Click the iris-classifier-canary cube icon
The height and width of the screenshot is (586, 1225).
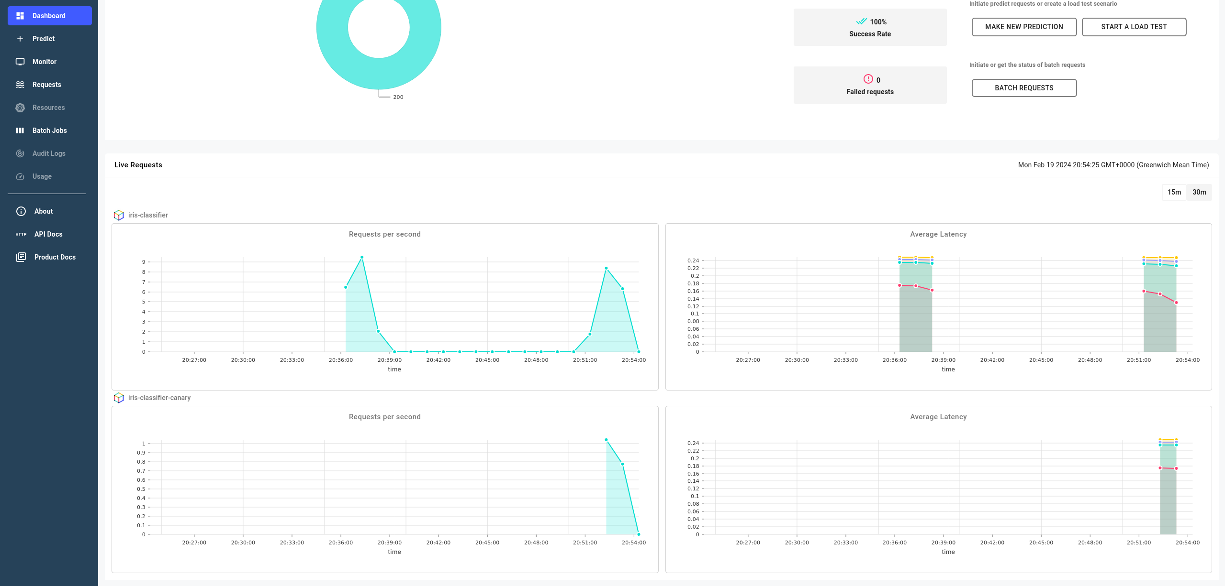pyautogui.click(x=119, y=398)
